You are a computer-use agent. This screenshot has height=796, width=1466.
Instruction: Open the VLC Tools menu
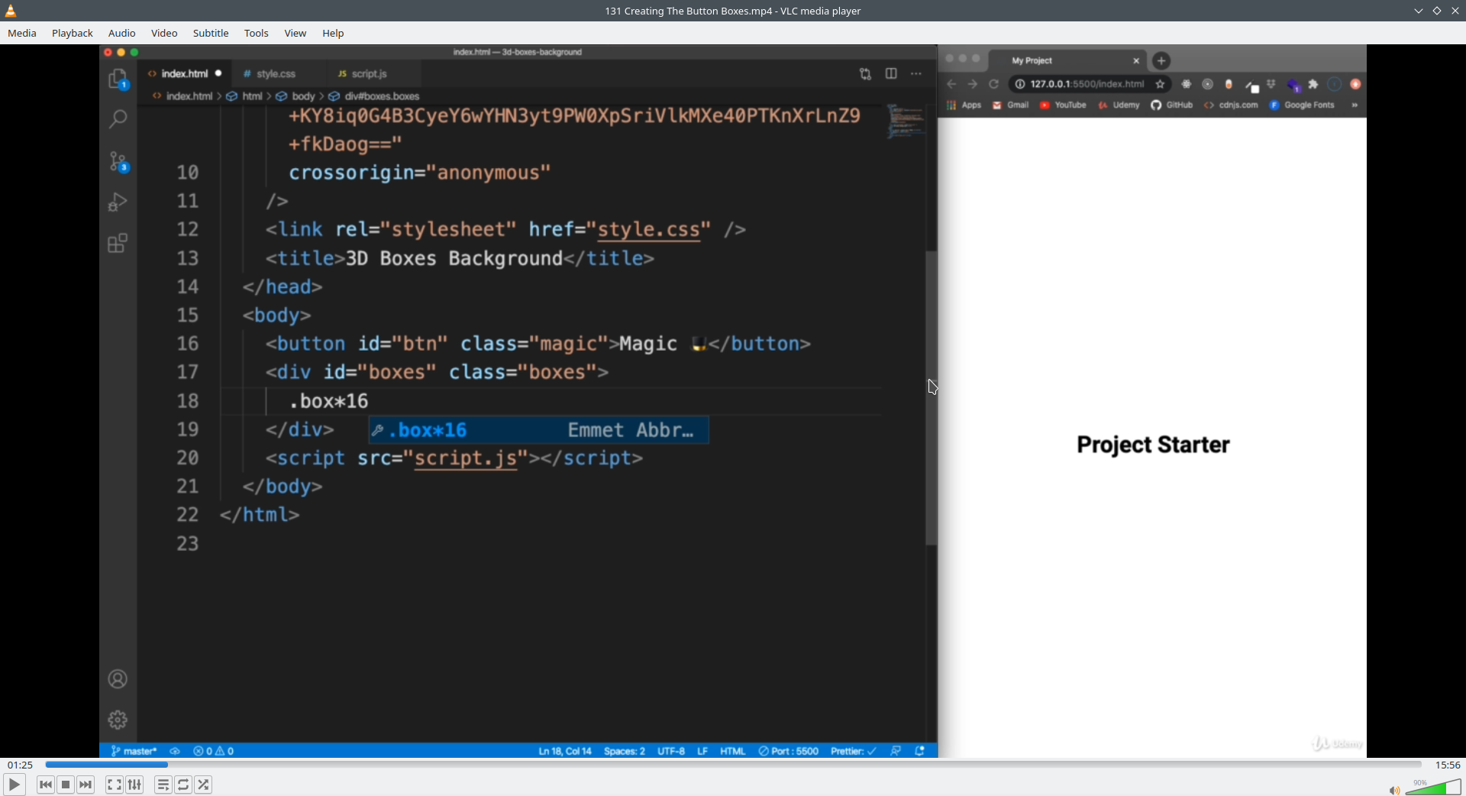tap(257, 33)
